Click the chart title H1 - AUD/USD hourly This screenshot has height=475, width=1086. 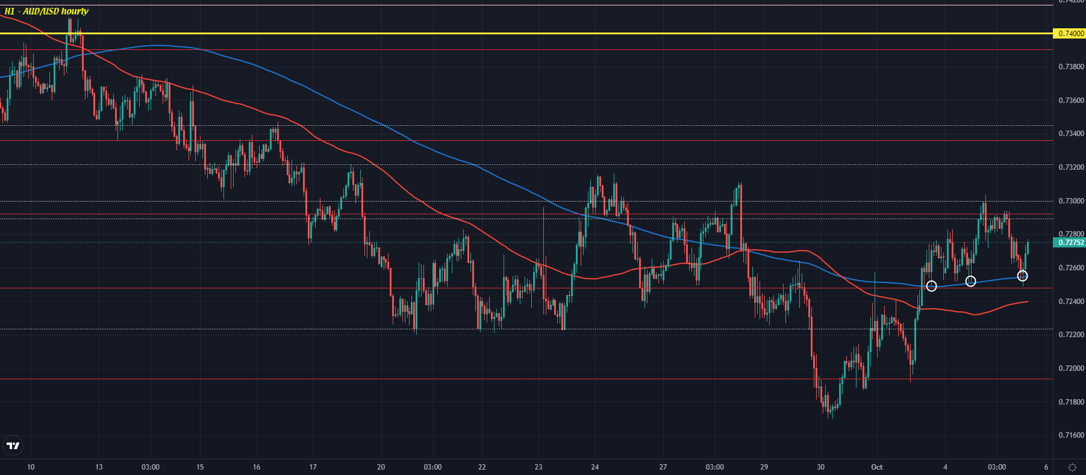coord(46,11)
